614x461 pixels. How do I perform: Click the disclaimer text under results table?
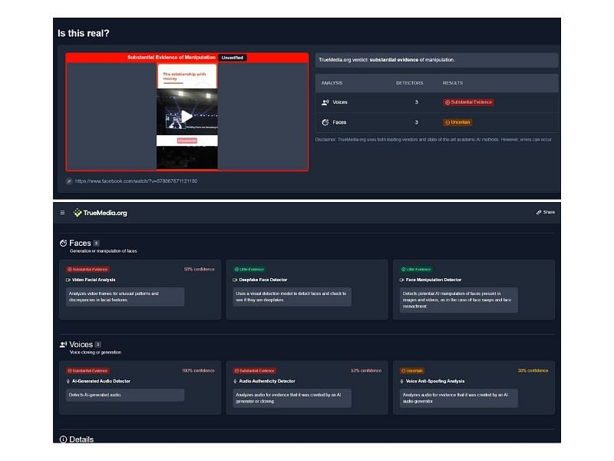tap(434, 140)
